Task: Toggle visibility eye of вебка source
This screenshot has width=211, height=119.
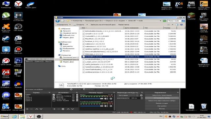Action: click(73, 95)
